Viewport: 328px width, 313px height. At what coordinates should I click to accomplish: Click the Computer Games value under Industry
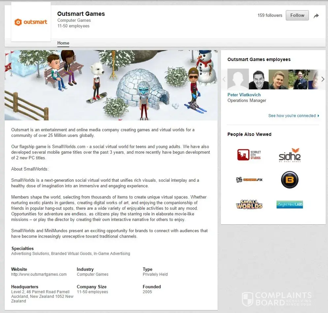tap(92, 274)
